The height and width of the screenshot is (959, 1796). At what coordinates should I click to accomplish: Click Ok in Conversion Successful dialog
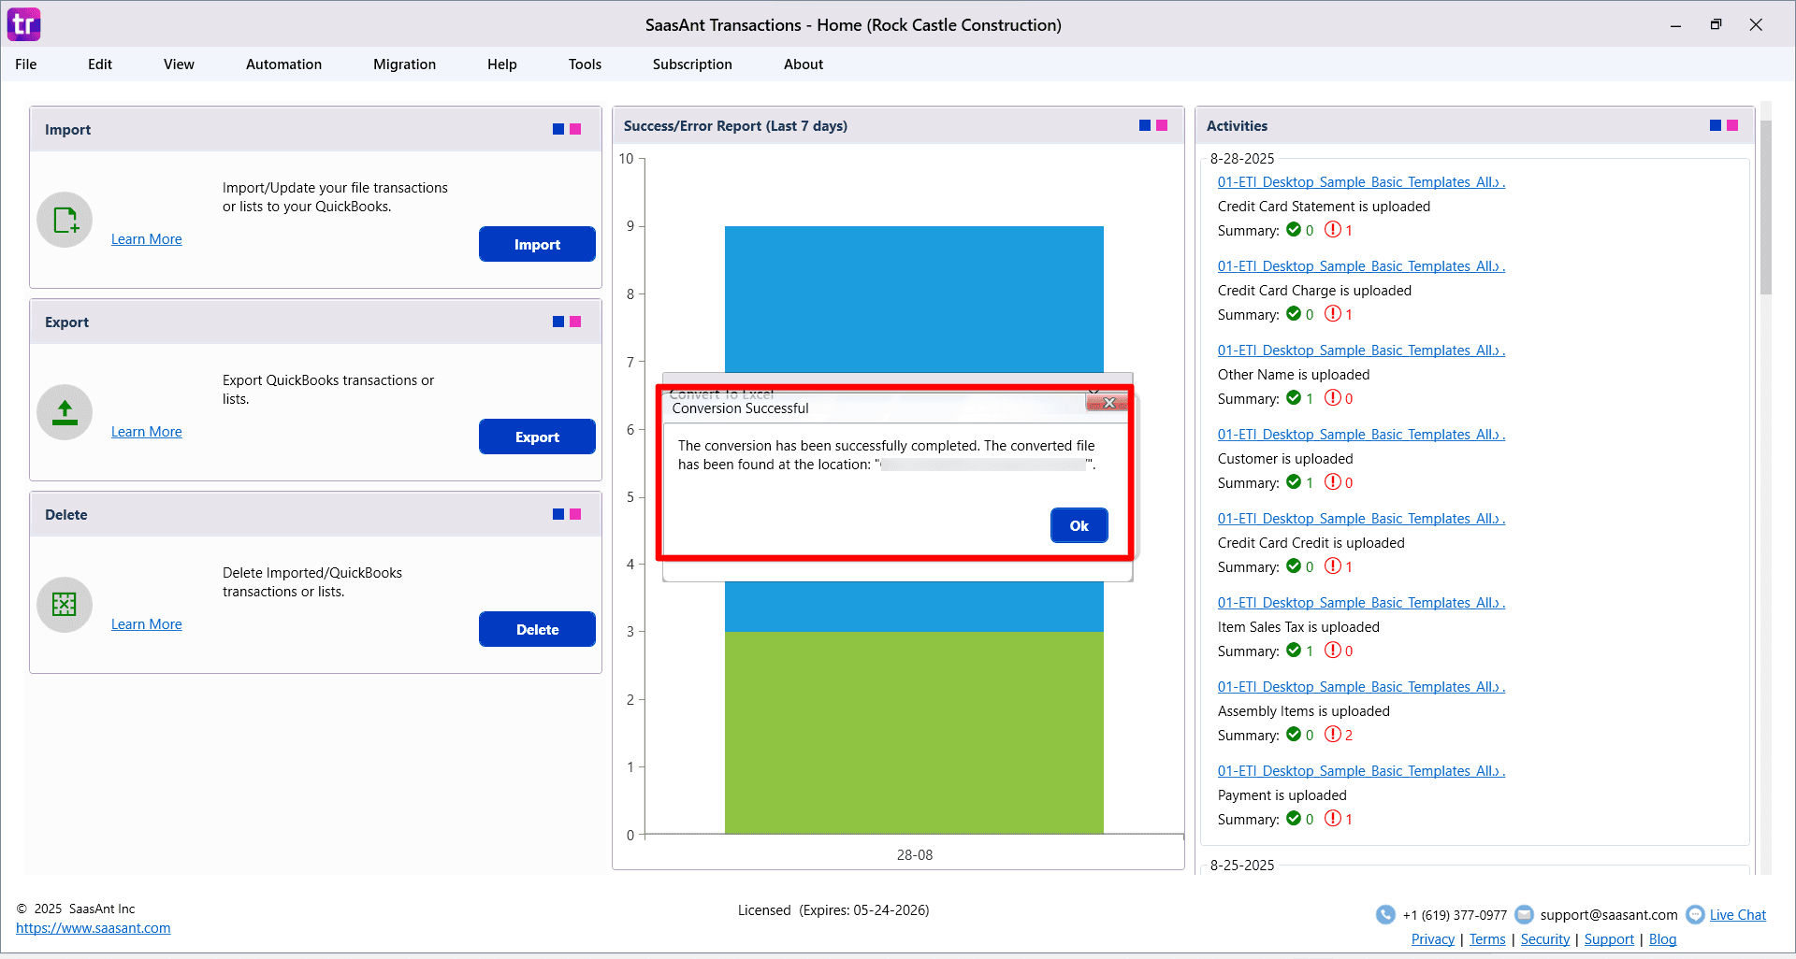[x=1079, y=525]
